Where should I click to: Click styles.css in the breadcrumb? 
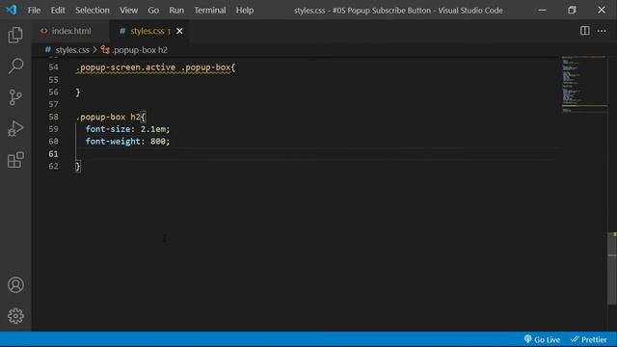tap(72, 50)
